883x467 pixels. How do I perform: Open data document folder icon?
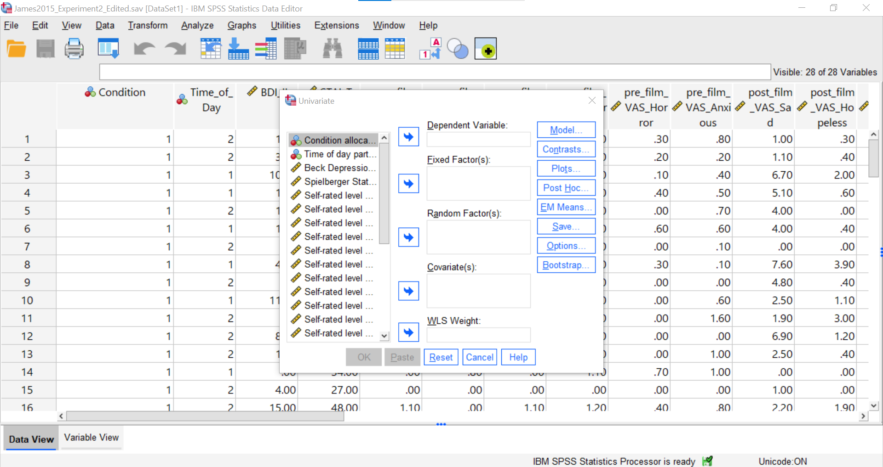17,49
